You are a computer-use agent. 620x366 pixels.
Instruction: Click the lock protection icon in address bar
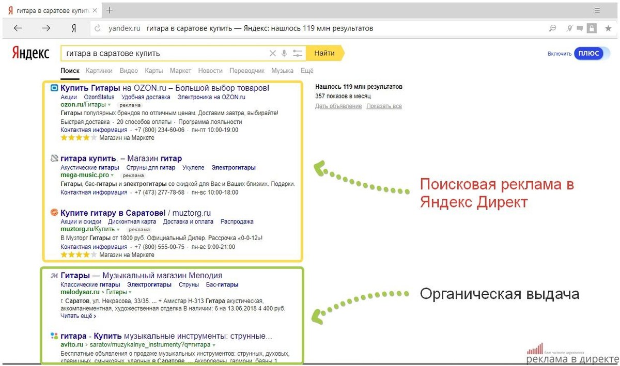click(592, 28)
